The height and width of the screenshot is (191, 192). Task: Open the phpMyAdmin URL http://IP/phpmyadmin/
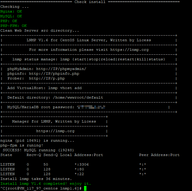tap(61, 69)
